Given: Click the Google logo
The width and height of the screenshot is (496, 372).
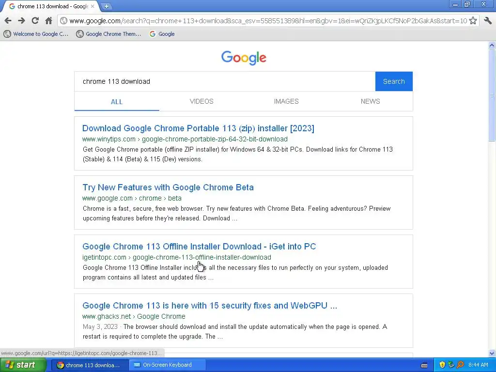Looking at the screenshot, I should 244,58.
